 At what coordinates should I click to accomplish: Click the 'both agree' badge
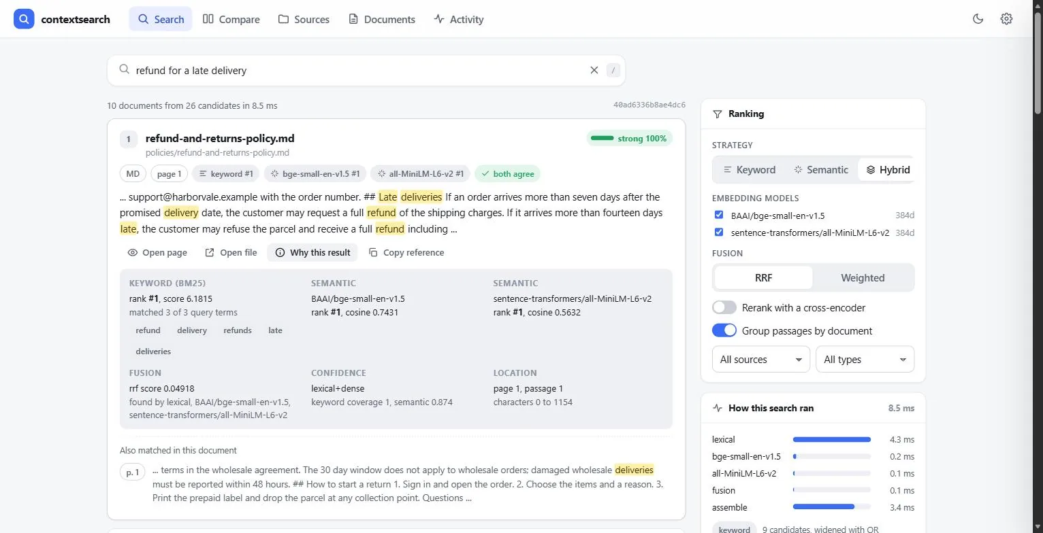pyautogui.click(x=508, y=173)
